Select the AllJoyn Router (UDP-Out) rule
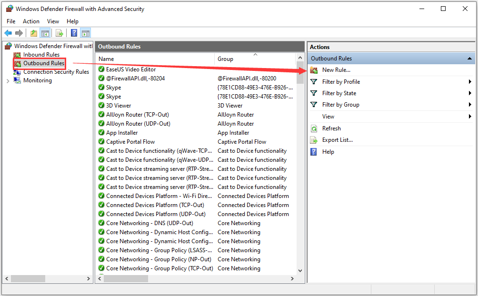The width and height of the screenshot is (478, 296). pos(138,123)
